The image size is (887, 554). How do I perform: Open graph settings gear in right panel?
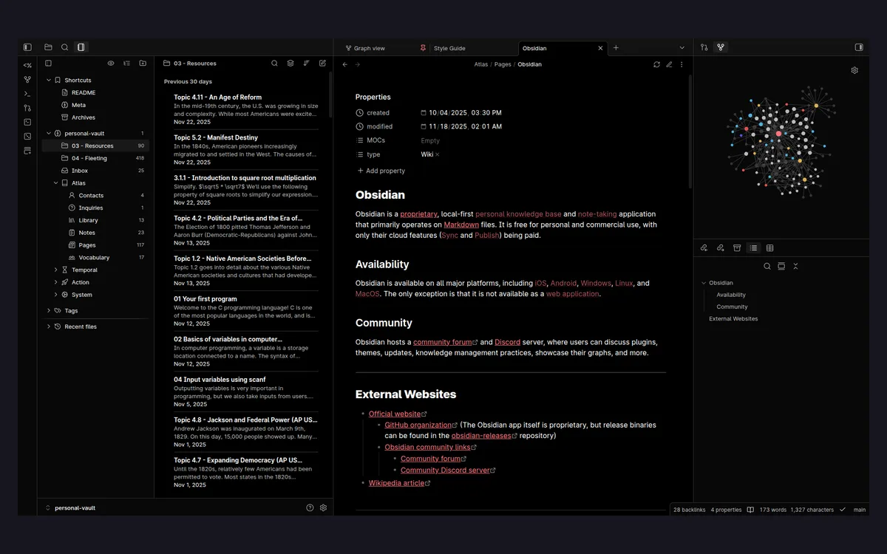pyautogui.click(x=854, y=70)
